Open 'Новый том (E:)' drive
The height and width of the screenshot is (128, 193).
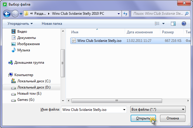(x=29, y=93)
